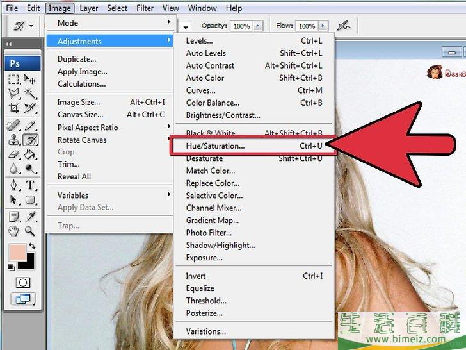Open dropdown arrow left of Opacity
The width and height of the screenshot is (466, 350).
tap(186, 27)
